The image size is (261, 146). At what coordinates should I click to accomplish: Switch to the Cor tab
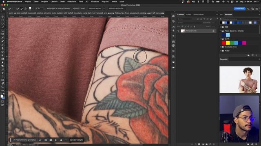[x=221, y=15]
